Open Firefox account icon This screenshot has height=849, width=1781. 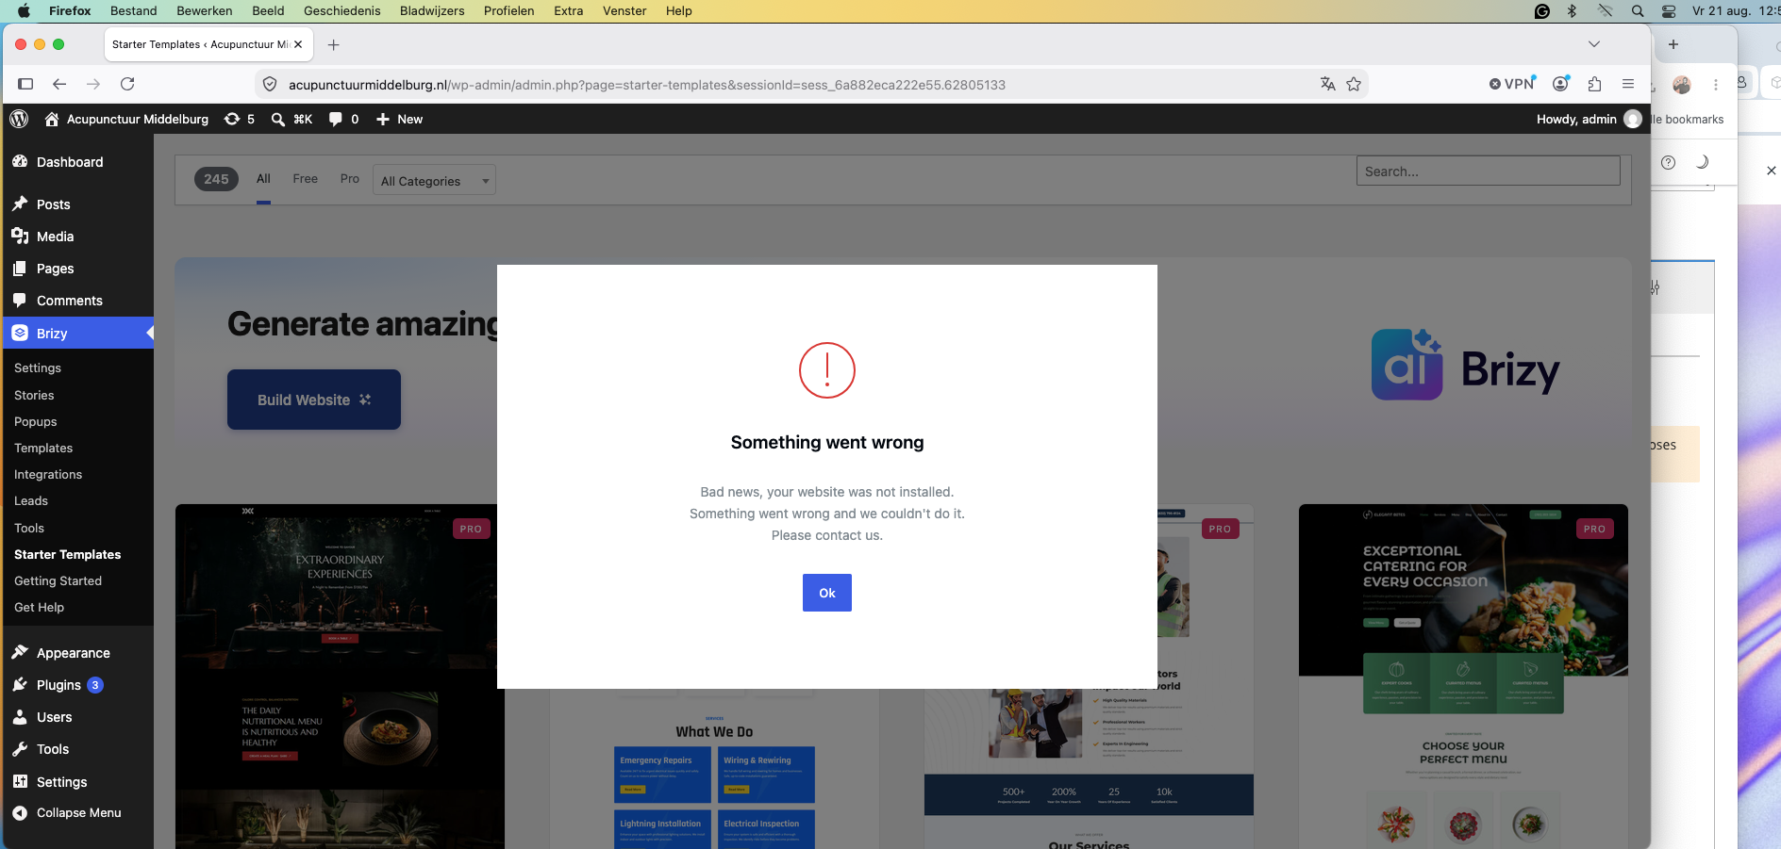(x=1561, y=84)
